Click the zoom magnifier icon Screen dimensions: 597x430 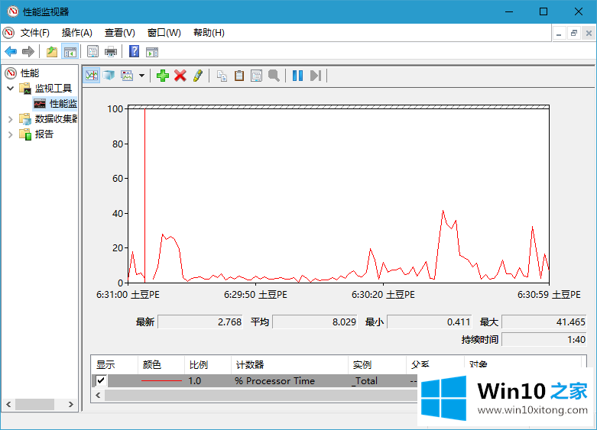[274, 76]
